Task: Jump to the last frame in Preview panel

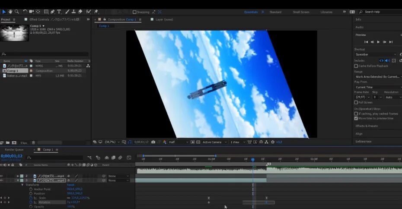Action: click(x=391, y=42)
